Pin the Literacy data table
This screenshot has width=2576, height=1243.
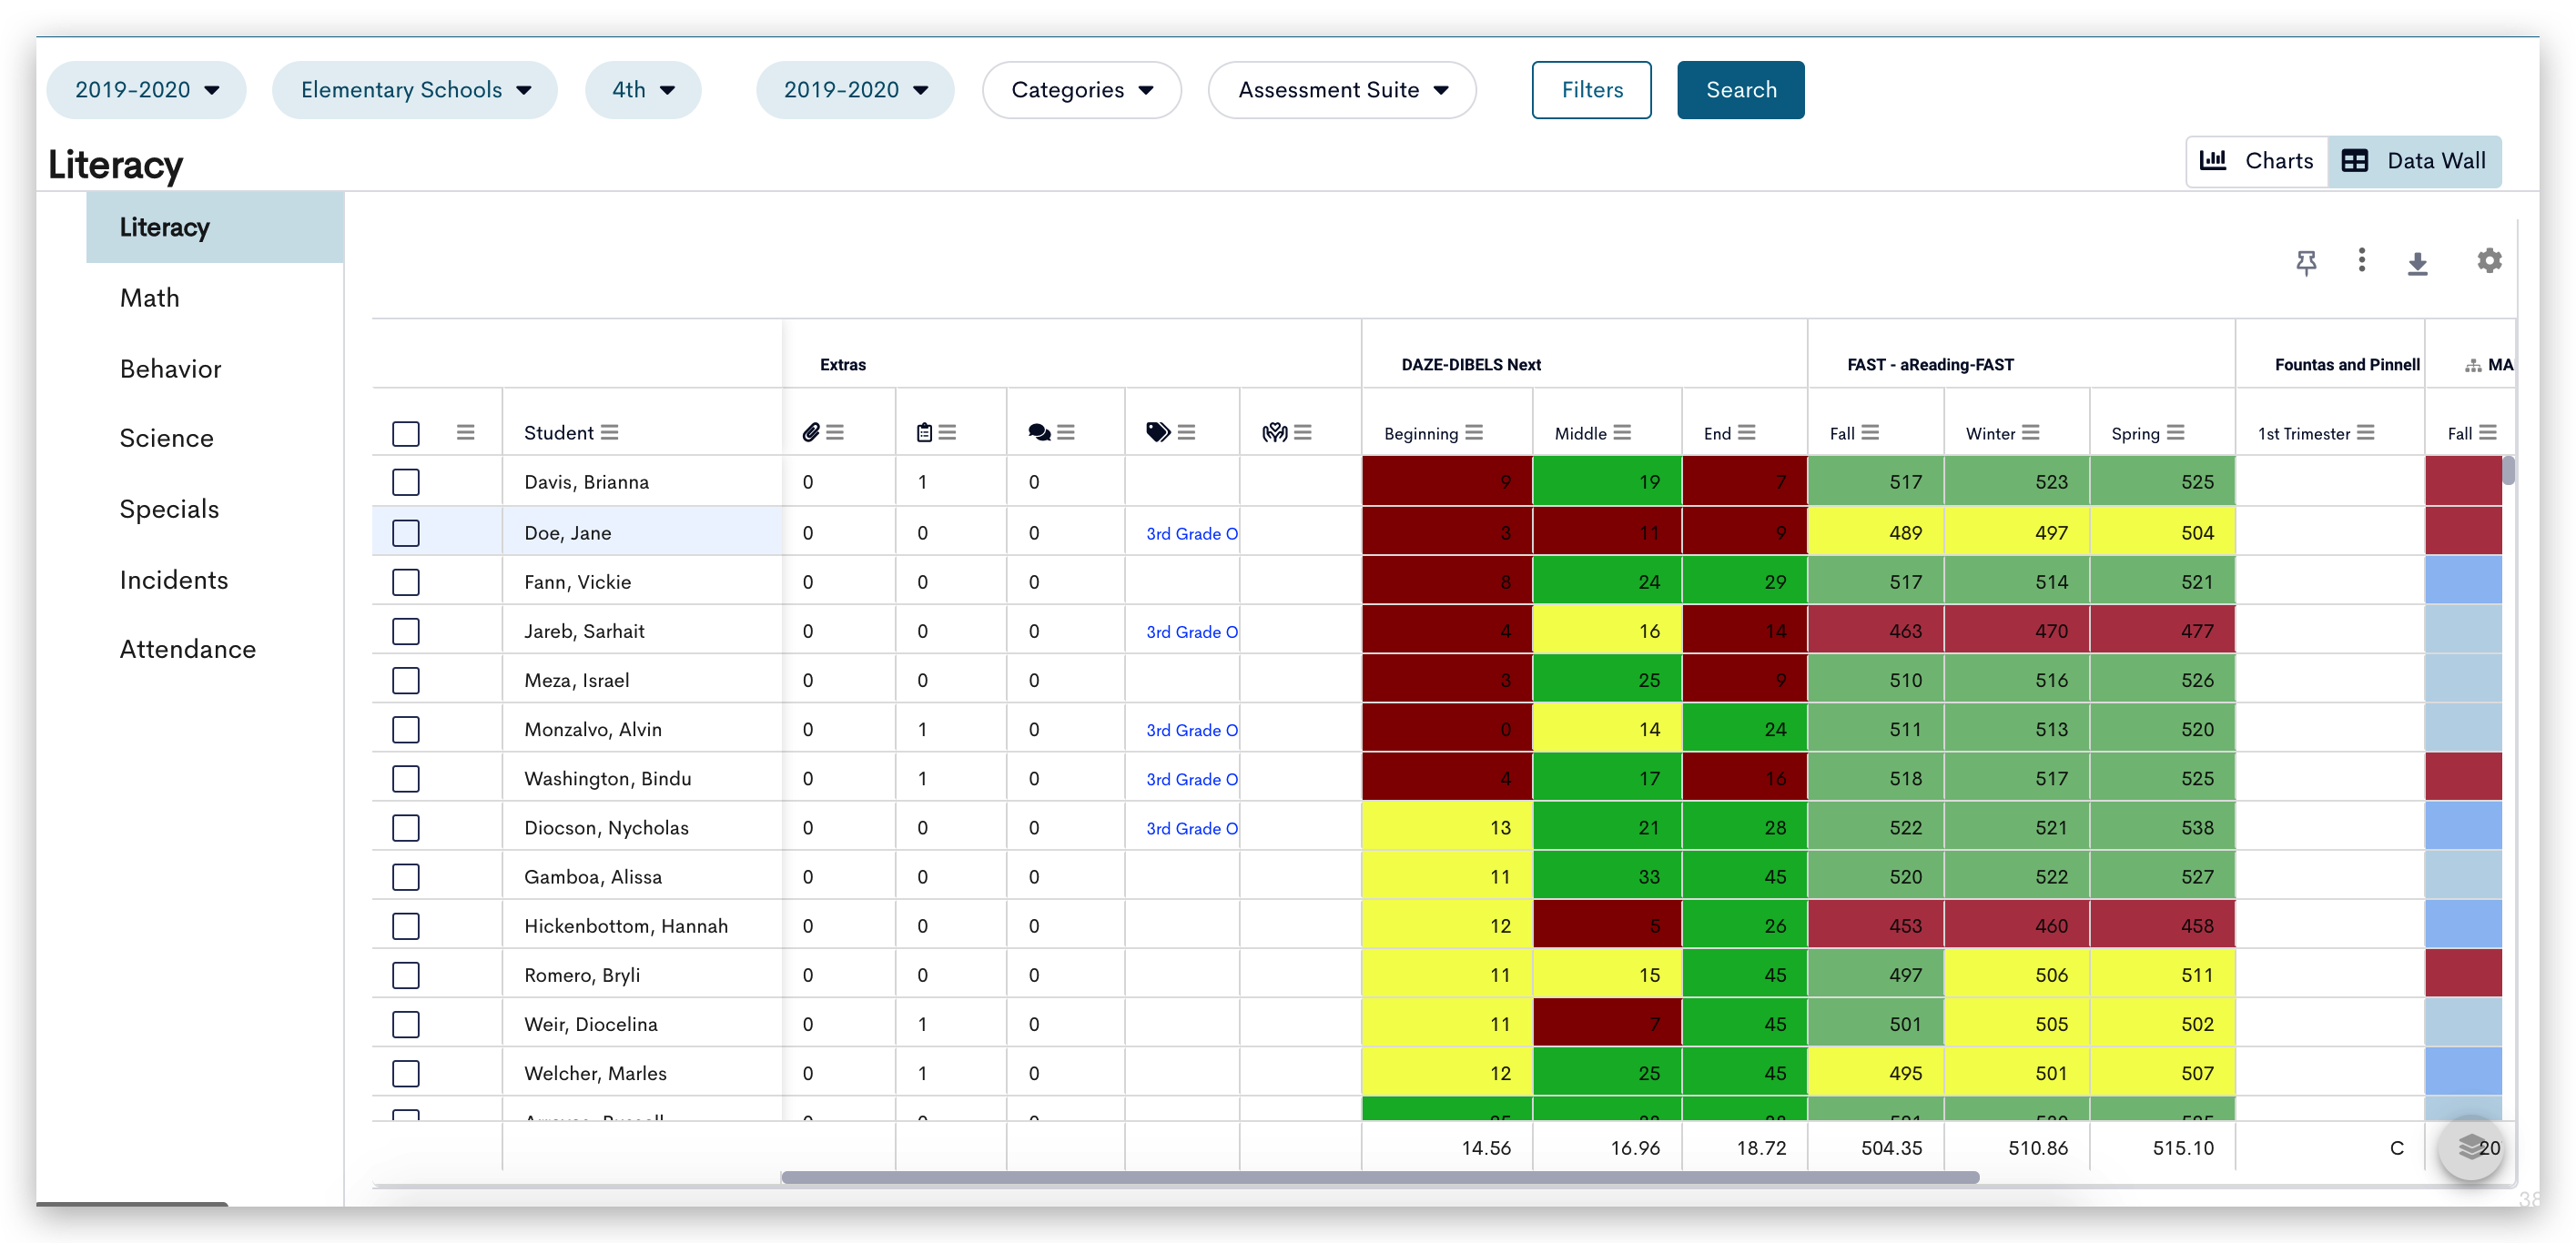point(2307,261)
